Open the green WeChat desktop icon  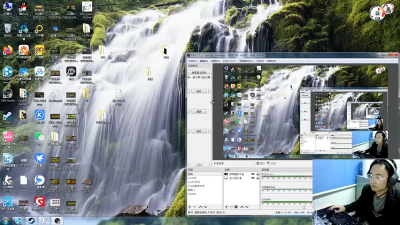[39, 139]
